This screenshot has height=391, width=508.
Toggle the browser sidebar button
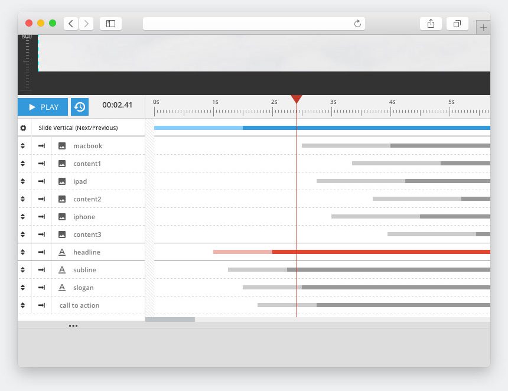111,24
